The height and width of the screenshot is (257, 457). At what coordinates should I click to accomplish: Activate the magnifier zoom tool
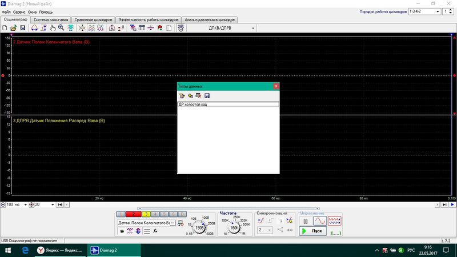[x=61, y=28]
